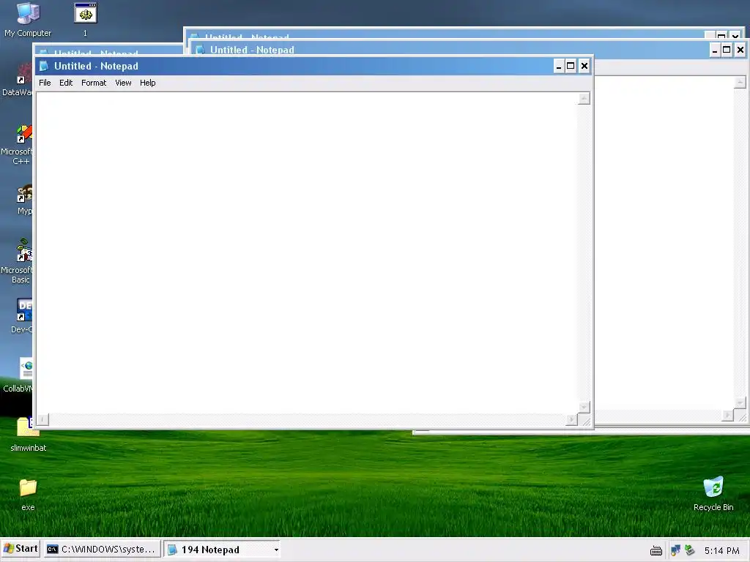Click back Notepad's vertical scrollbar down arrow
Screen dimensions: 750x562
[x=740, y=403]
